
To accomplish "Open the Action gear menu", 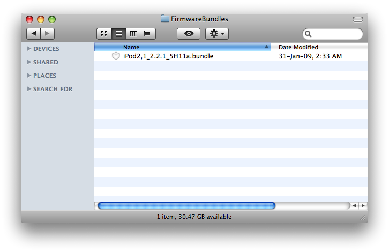I will [x=217, y=34].
